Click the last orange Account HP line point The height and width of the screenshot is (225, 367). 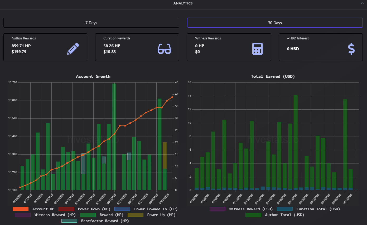coord(172,97)
